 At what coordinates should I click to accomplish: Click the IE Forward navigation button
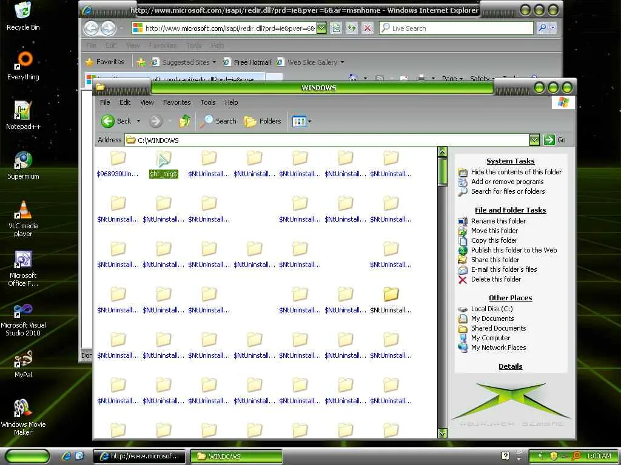[x=108, y=28]
